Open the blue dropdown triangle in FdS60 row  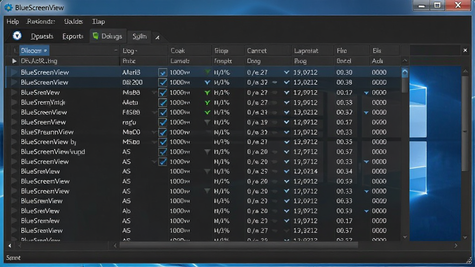coord(366,113)
